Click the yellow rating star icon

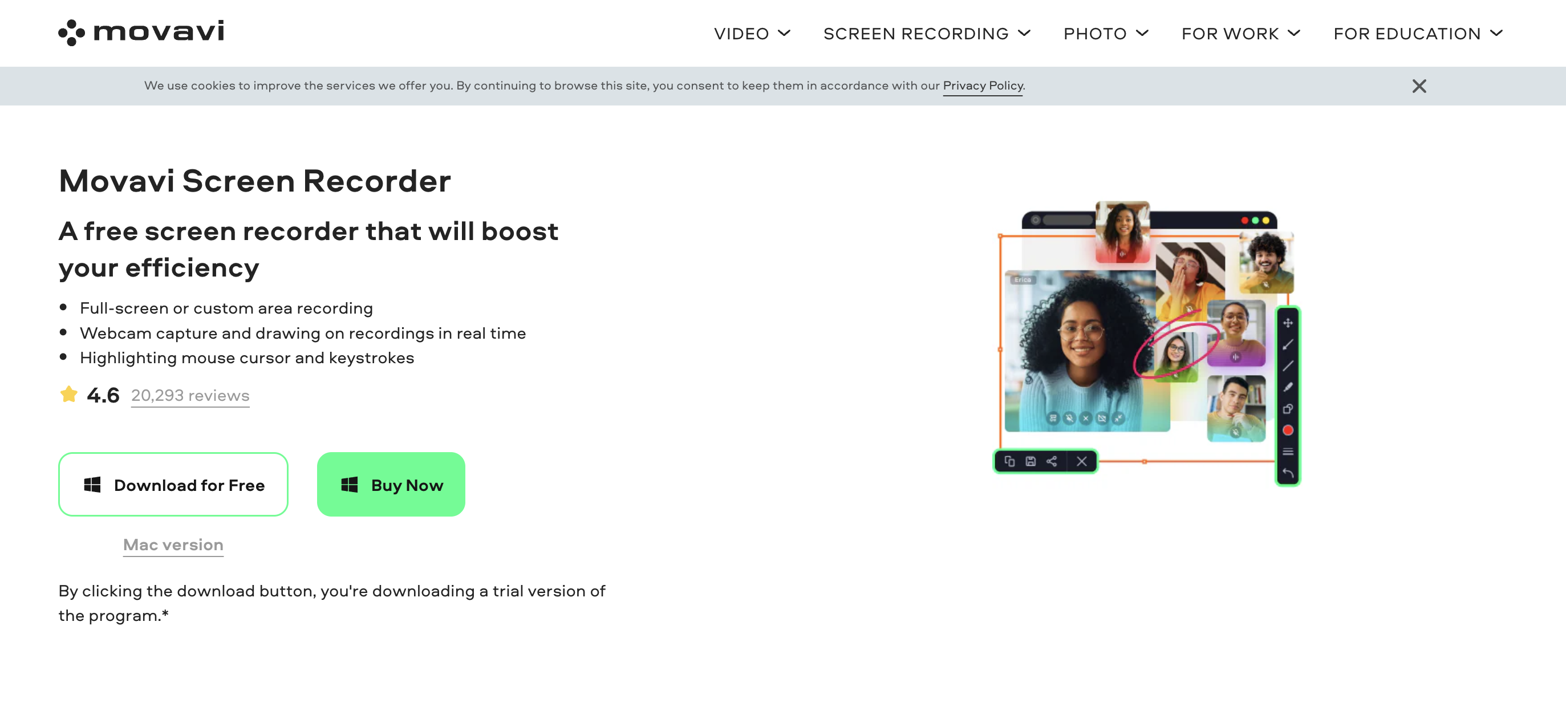pyautogui.click(x=68, y=395)
